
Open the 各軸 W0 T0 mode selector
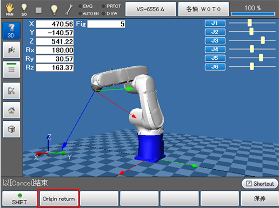click(x=203, y=9)
